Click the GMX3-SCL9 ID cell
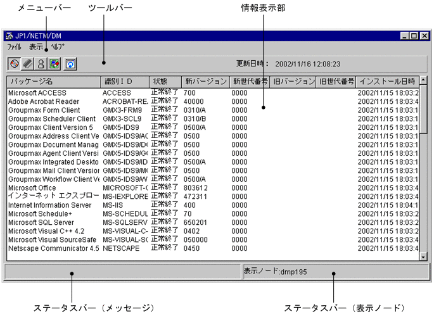 pyautogui.click(x=122, y=118)
